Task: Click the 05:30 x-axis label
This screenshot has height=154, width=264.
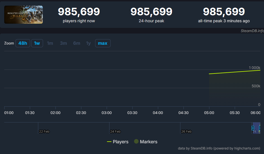Action: [x=235, y=113]
